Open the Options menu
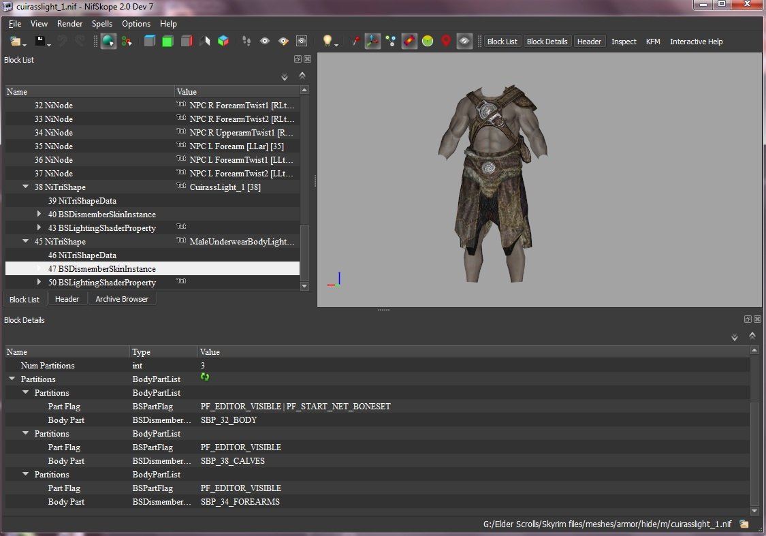 (x=136, y=23)
